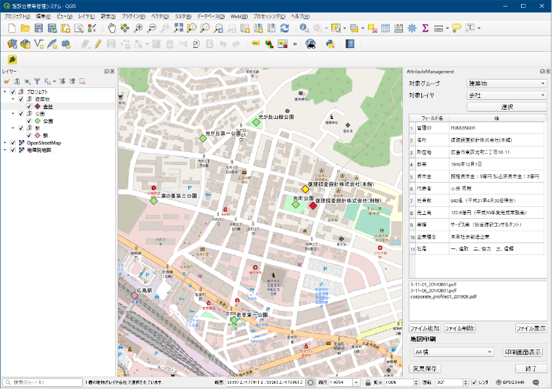Collapse the 建築物 group
This screenshot has height=389, width=552.
pos(13,99)
